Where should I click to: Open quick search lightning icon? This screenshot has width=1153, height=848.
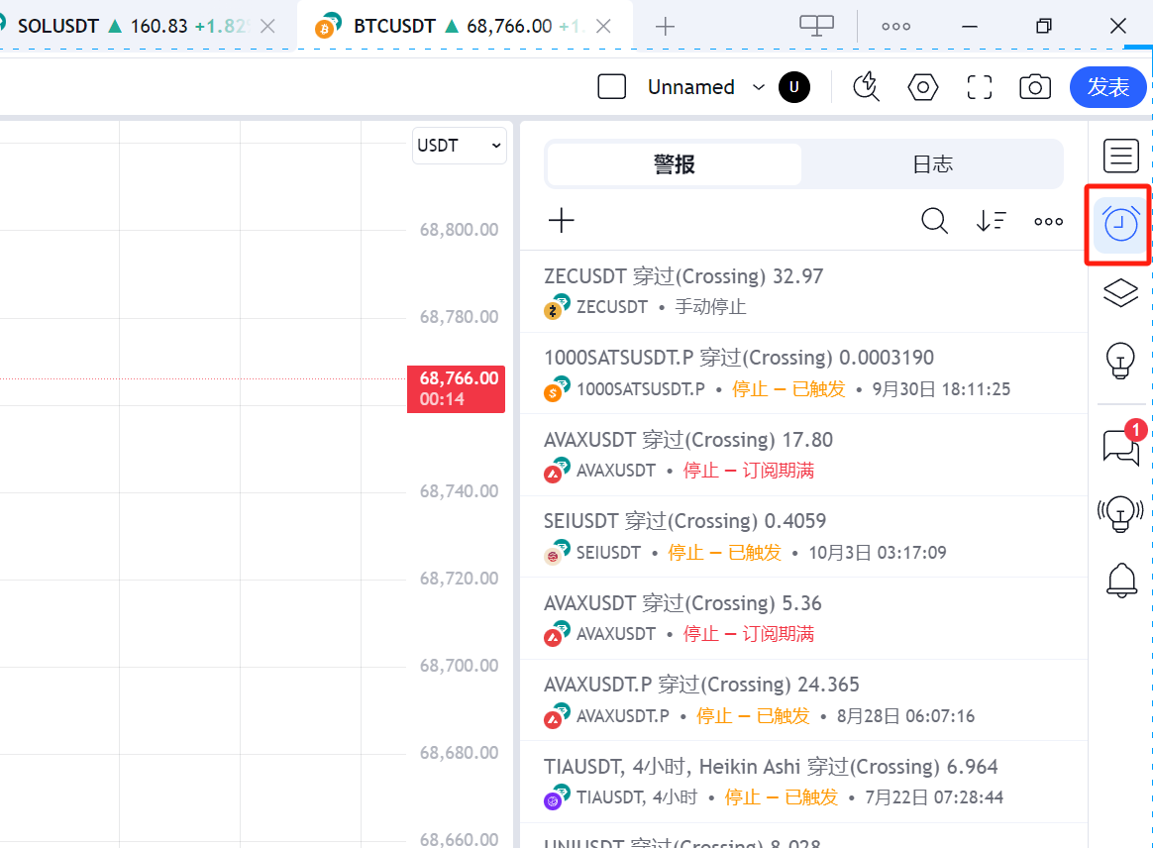(866, 87)
